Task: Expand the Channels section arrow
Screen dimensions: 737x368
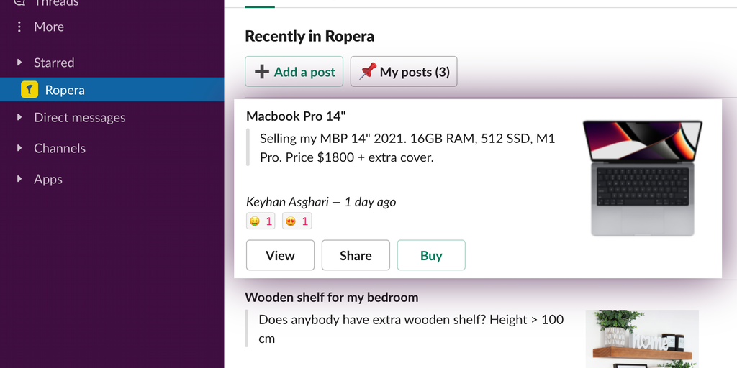Action: pyautogui.click(x=19, y=148)
